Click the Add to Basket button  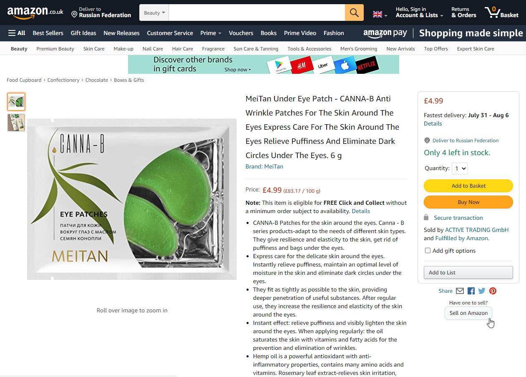[x=468, y=186]
